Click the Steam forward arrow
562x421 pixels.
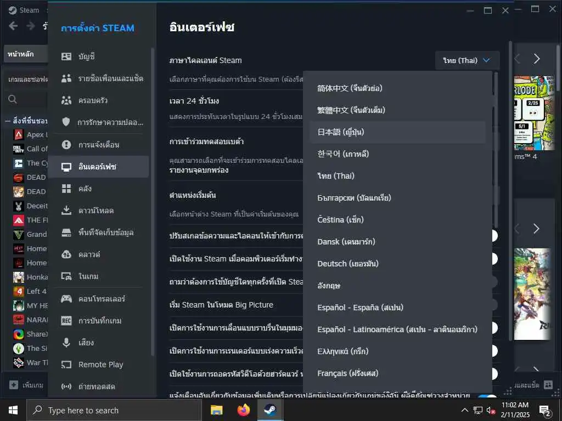[x=31, y=26]
